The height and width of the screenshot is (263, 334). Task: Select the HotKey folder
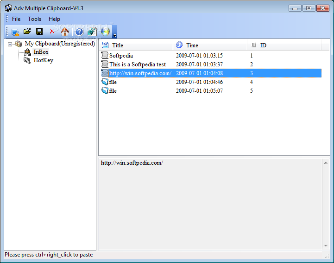(44, 60)
